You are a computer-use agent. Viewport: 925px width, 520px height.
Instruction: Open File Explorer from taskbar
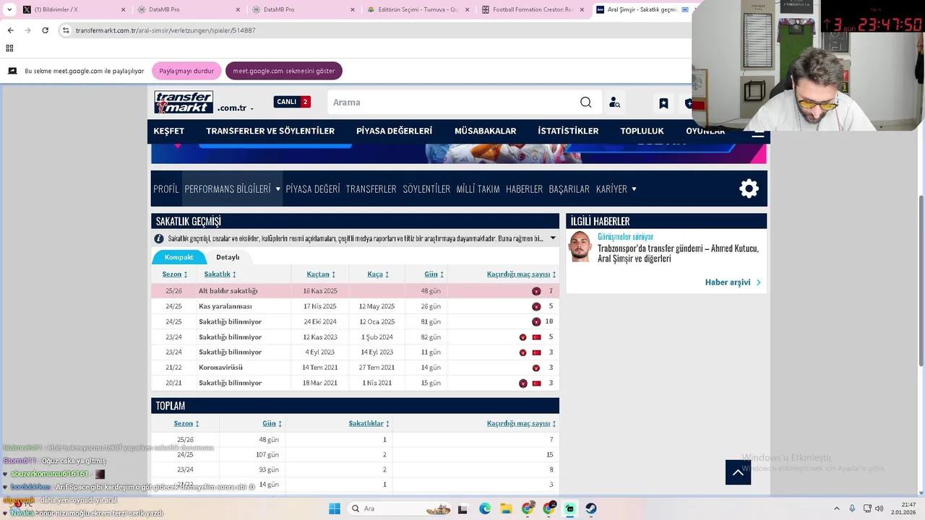click(506, 508)
